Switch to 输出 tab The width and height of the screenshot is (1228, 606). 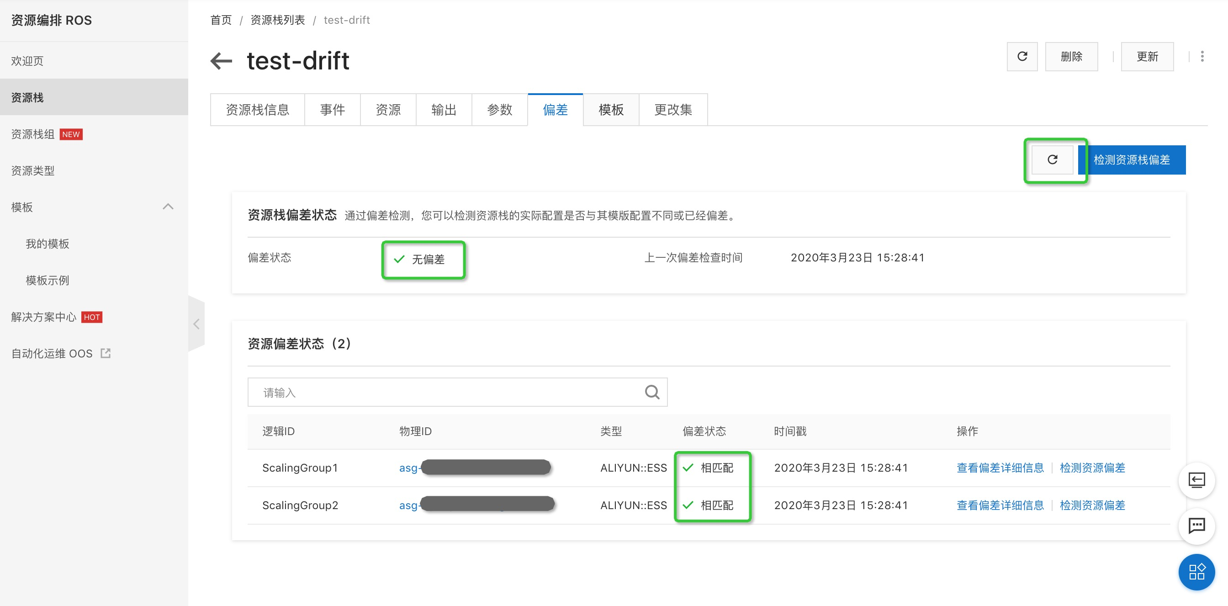(444, 110)
